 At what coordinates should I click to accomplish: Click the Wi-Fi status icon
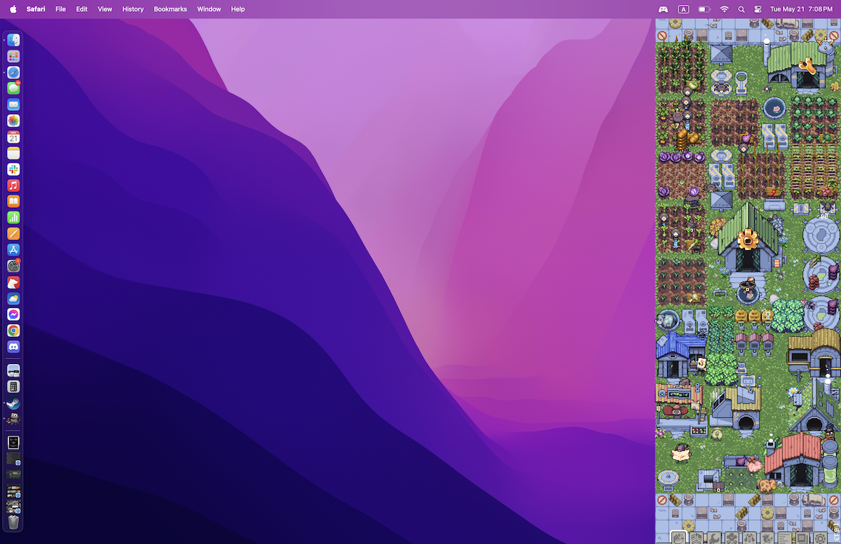tap(724, 9)
